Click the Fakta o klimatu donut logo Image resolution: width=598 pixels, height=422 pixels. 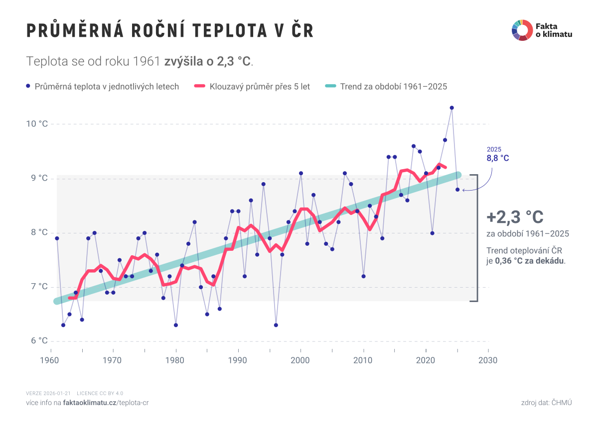coord(521,30)
